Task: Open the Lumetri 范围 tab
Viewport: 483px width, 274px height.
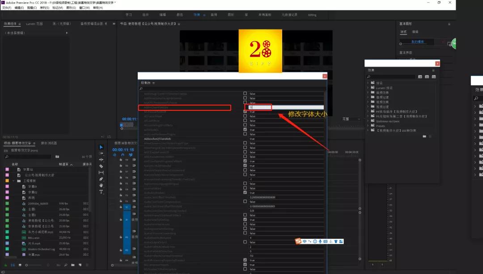Action: [34, 24]
